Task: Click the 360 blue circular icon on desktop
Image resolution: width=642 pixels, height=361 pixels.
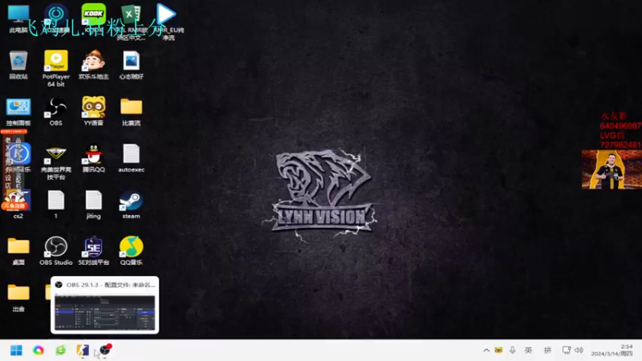Action: (18, 154)
